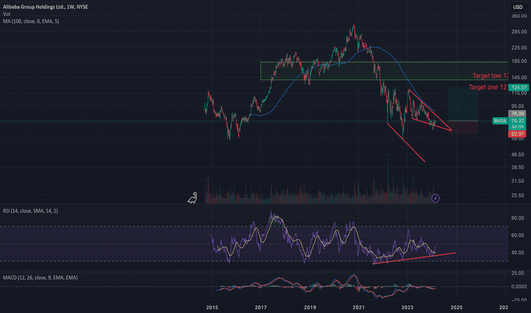
Task: Select the 'Target one' red annotation text
Action: (x=488, y=87)
